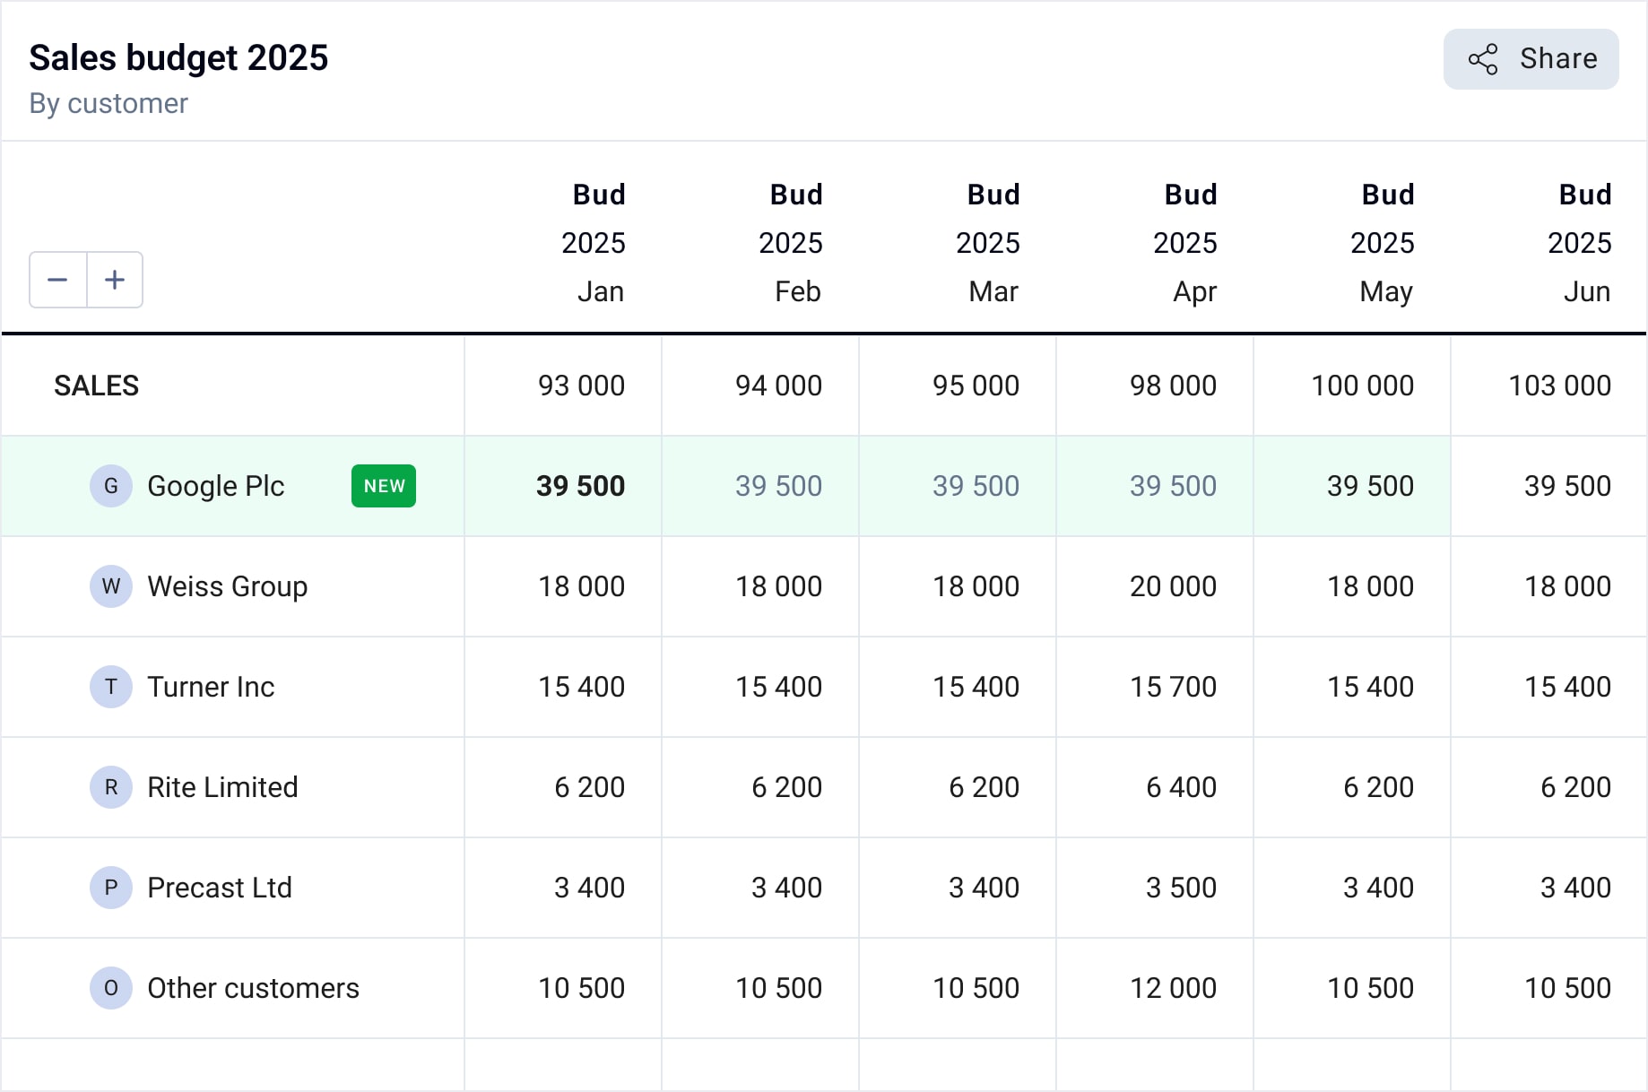Select SALES total for May 100 000
Image resolution: width=1648 pixels, height=1092 pixels.
(1362, 386)
